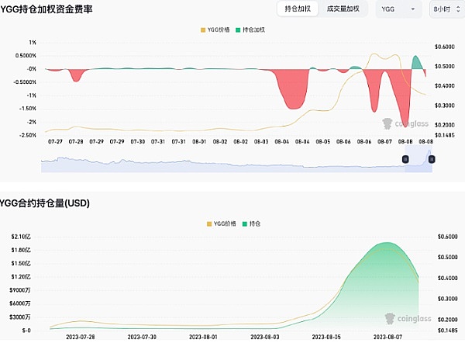
Task: Click the mini overview chart range bar
Action: 236,161
